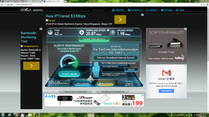
Task: Reload the page with refresh icon
Action: pyautogui.click(x=8, y=5)
